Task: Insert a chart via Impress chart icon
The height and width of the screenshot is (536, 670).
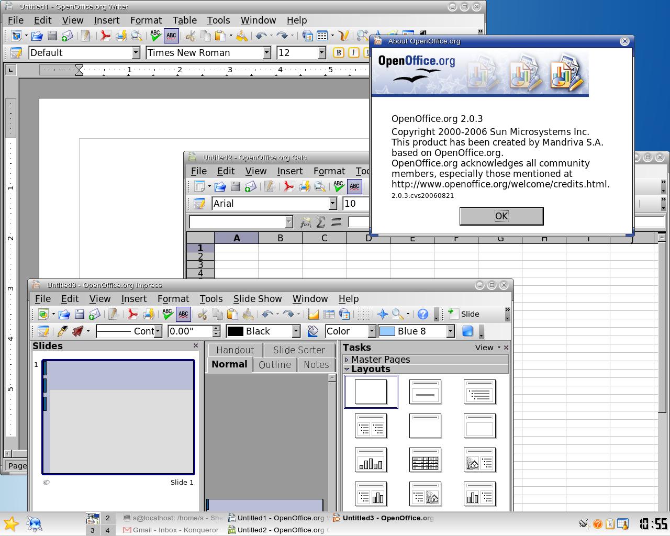Action: click(x=314, y=314)
